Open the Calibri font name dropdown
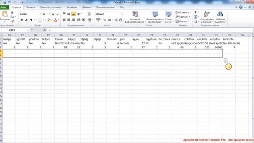Image resolution: width=254 pixels, height=143 pixels. click(x=40, y=14)
